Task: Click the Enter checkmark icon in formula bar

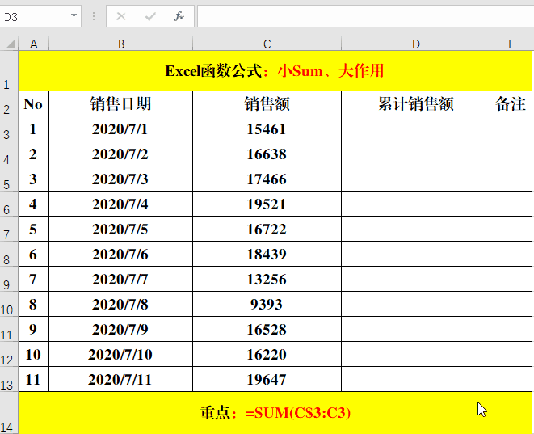Action: pyautogui.click(x=150, y=16)
